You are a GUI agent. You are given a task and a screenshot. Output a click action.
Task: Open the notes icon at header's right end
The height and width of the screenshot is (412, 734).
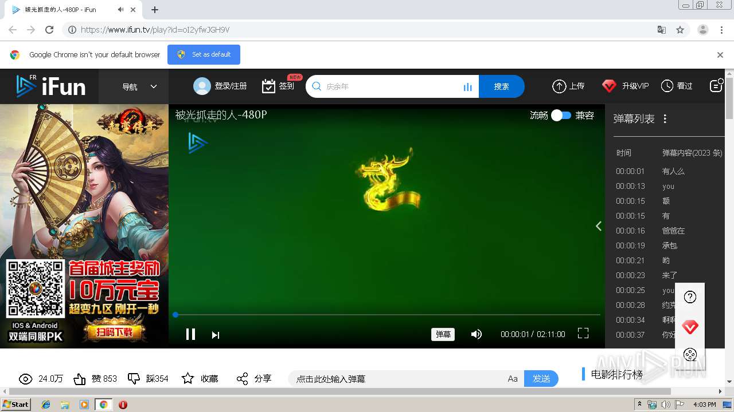pyautogui.click(x=716, y=85)
